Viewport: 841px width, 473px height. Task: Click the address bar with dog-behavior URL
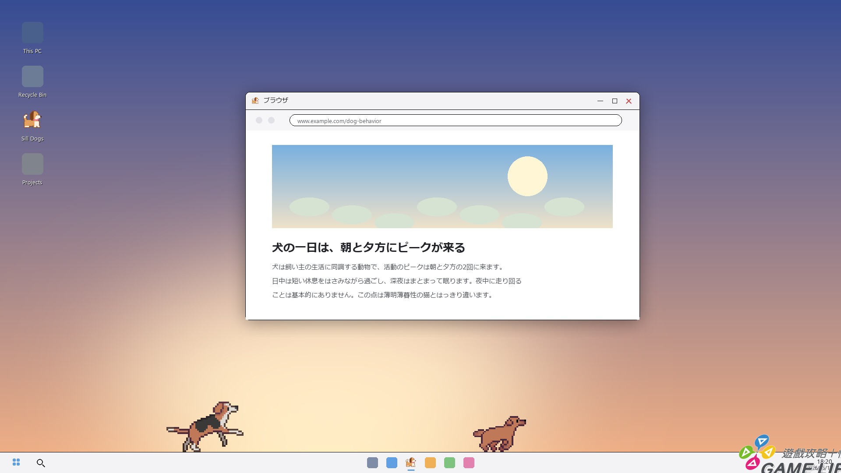456,120
